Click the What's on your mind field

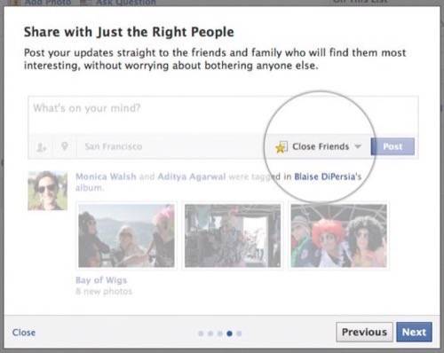pos(223,115)
